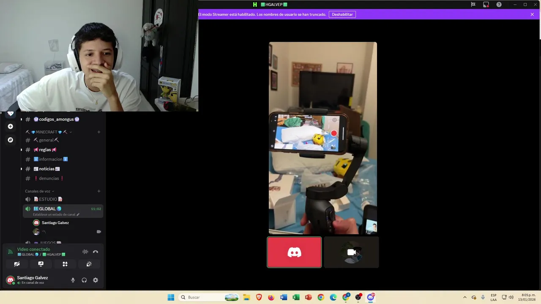
Task: Disconnect from the voice call
Action: pos(96,252)
